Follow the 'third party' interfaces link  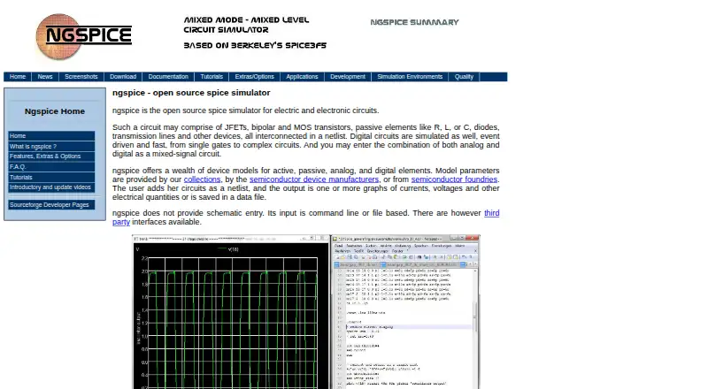(492, 213)
